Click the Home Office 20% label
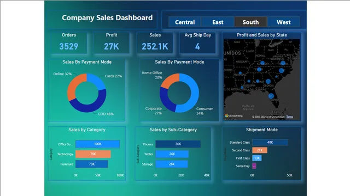Image resolution: width=350 pixels, height=196 pixels. click(152, 75)
